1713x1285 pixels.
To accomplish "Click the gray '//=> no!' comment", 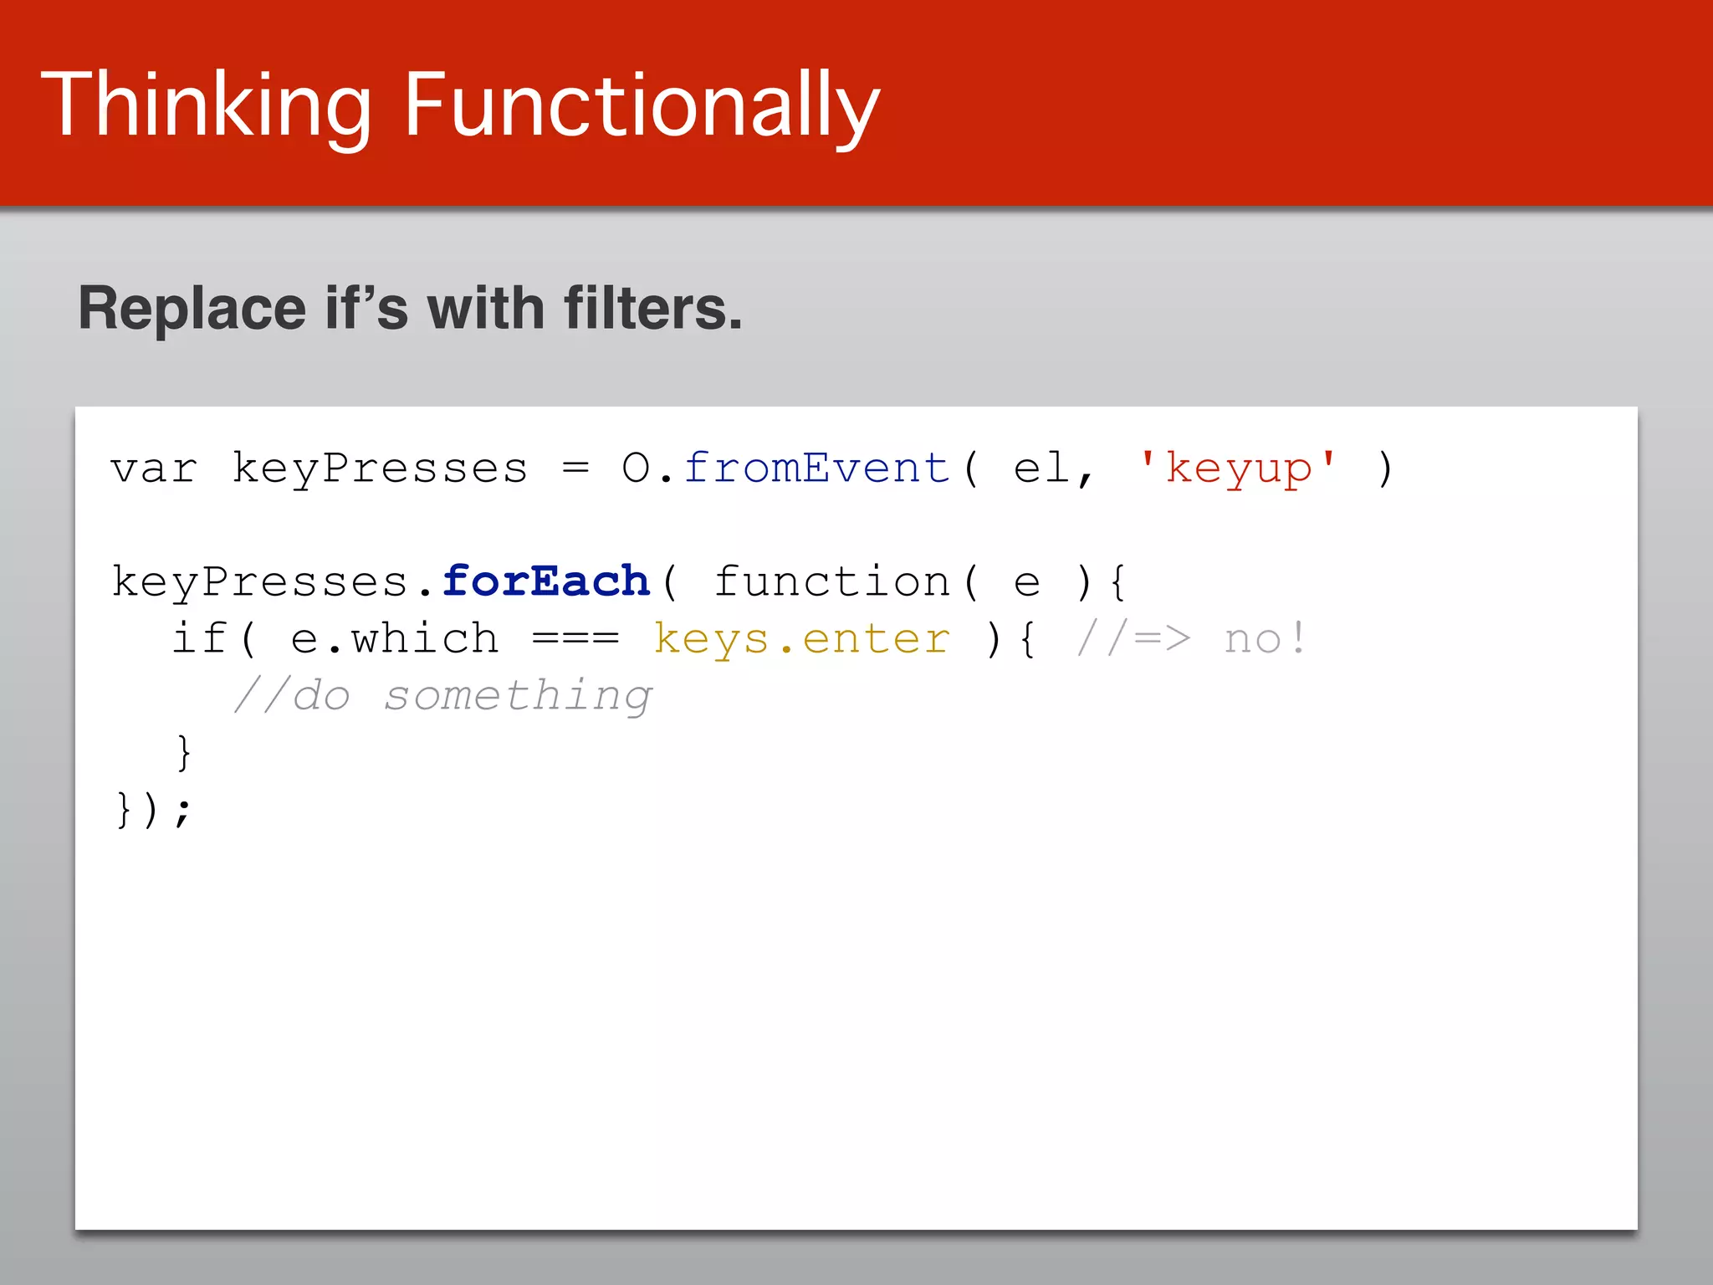I will pos(1191,639).
